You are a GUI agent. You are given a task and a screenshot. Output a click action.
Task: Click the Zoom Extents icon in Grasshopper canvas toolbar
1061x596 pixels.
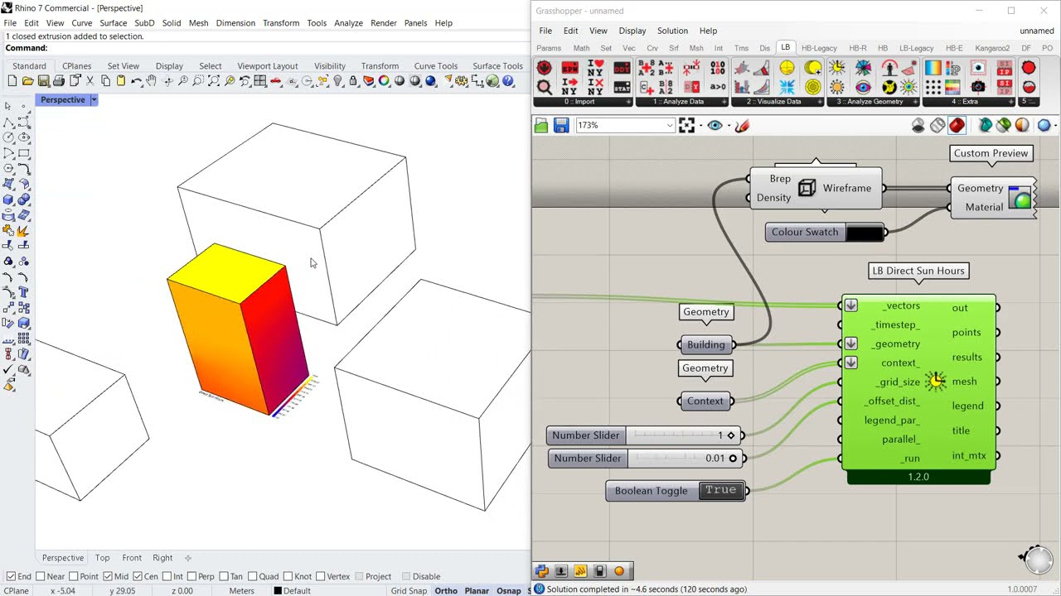click(686, 125)
